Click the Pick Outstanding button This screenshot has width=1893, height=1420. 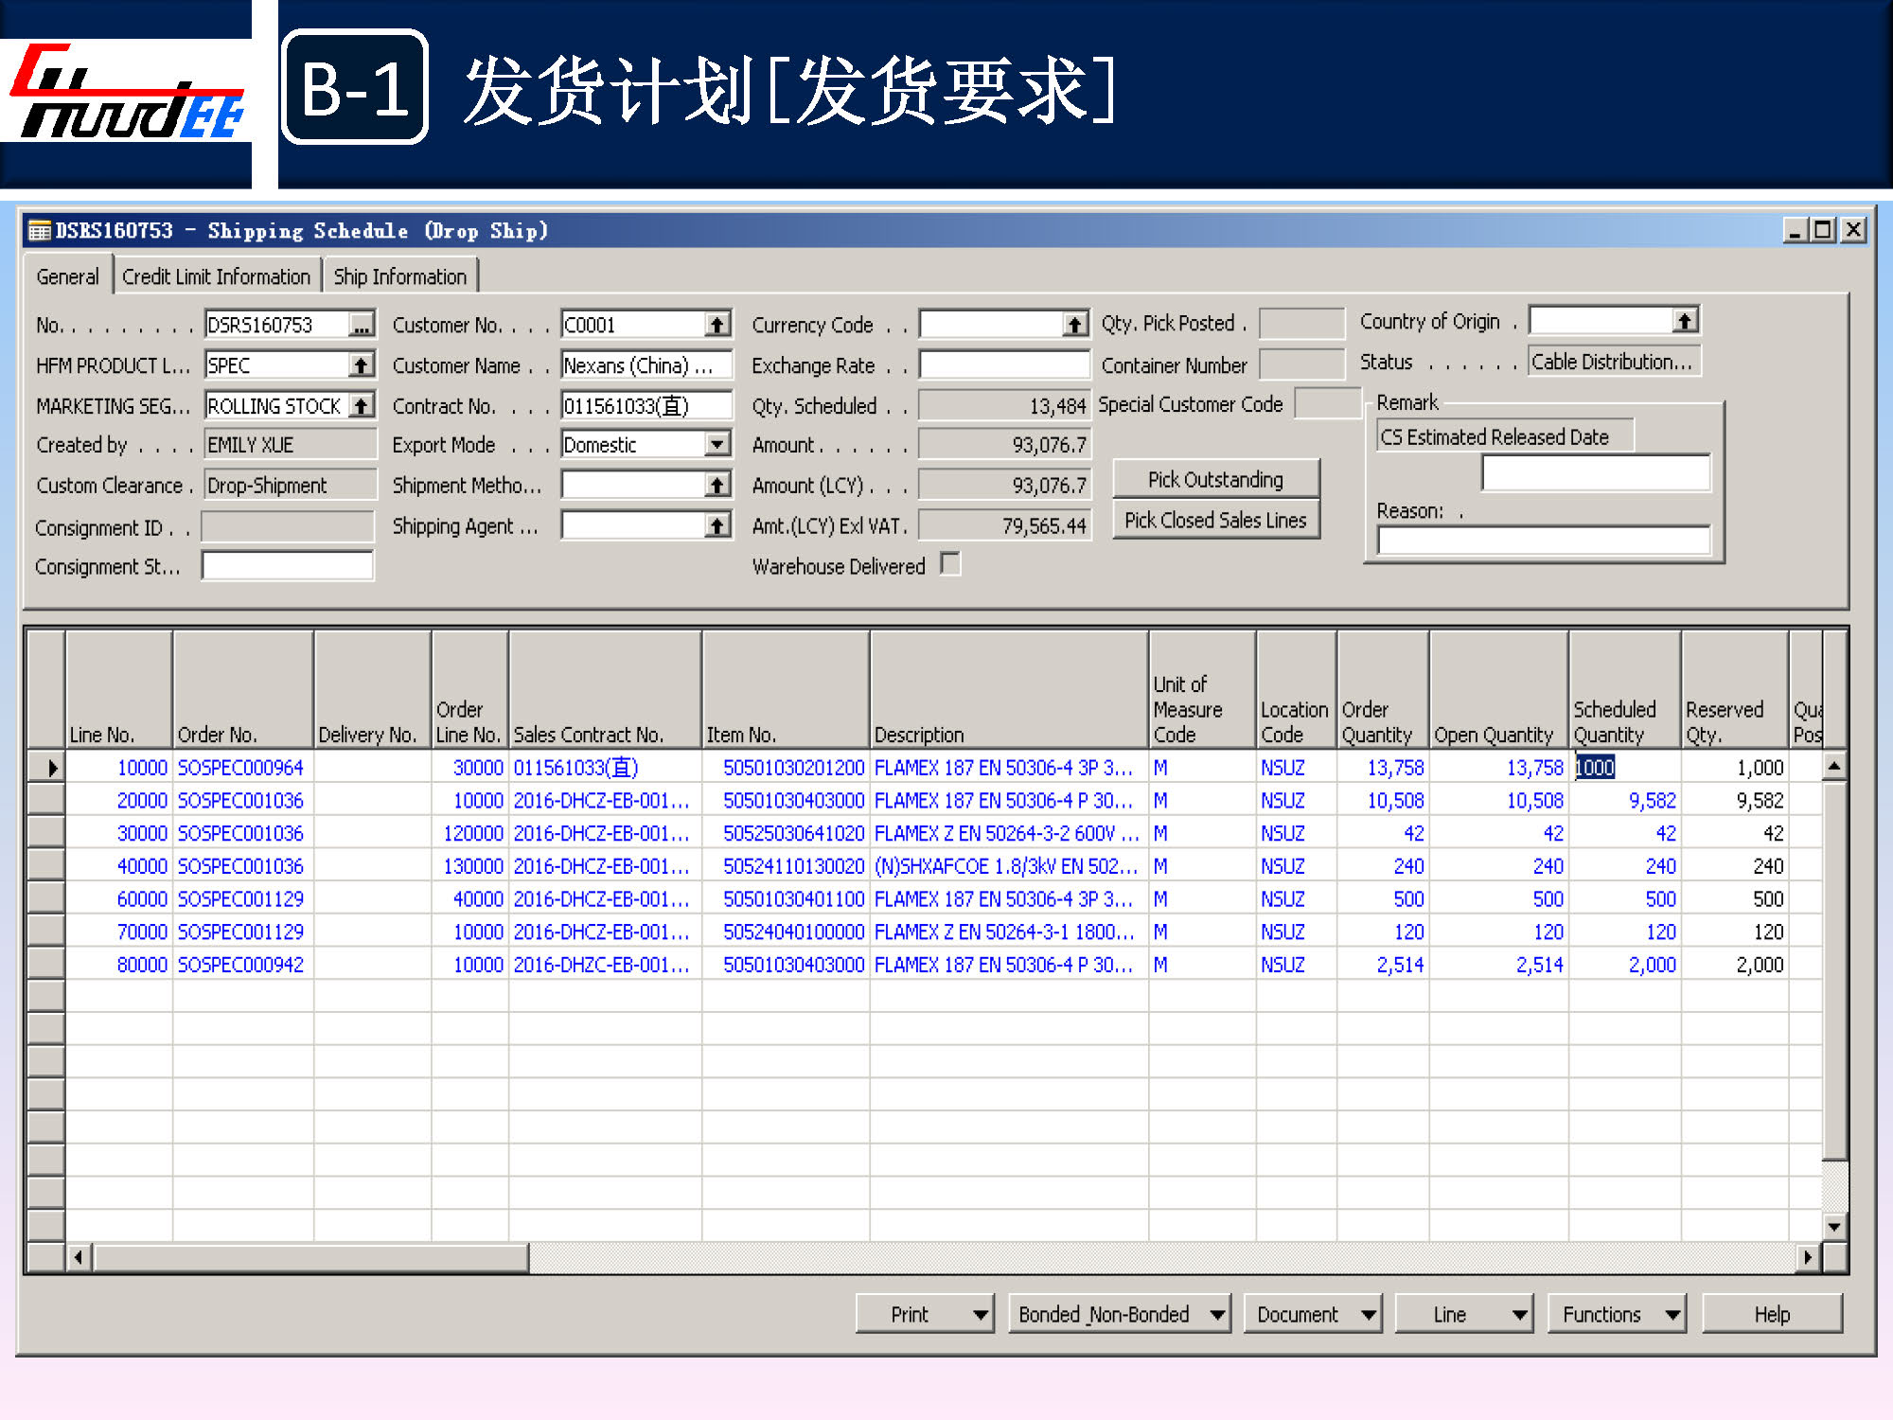(1215, 479)
